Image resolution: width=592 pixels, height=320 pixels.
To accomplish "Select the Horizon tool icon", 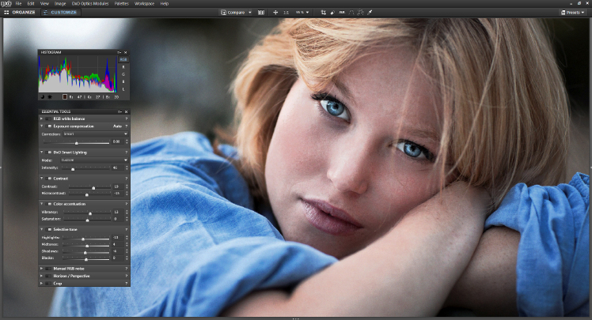I will pos(342,13).
